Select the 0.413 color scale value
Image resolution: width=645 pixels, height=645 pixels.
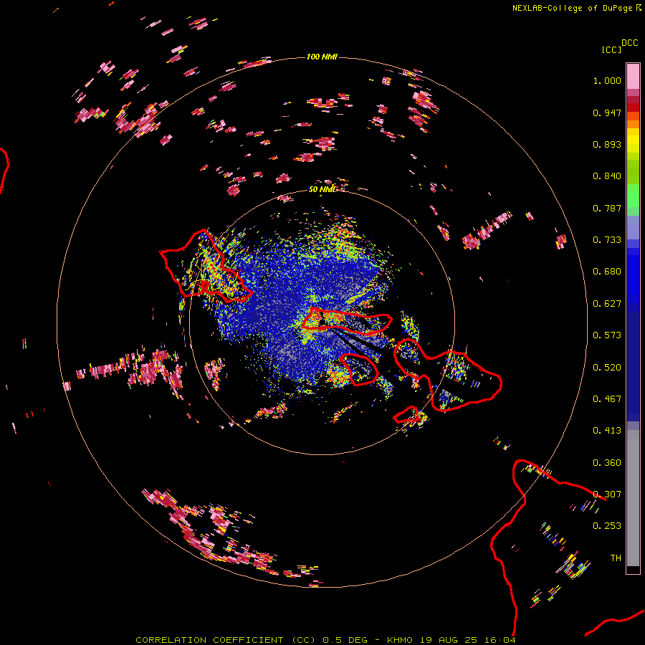point(607,431)
